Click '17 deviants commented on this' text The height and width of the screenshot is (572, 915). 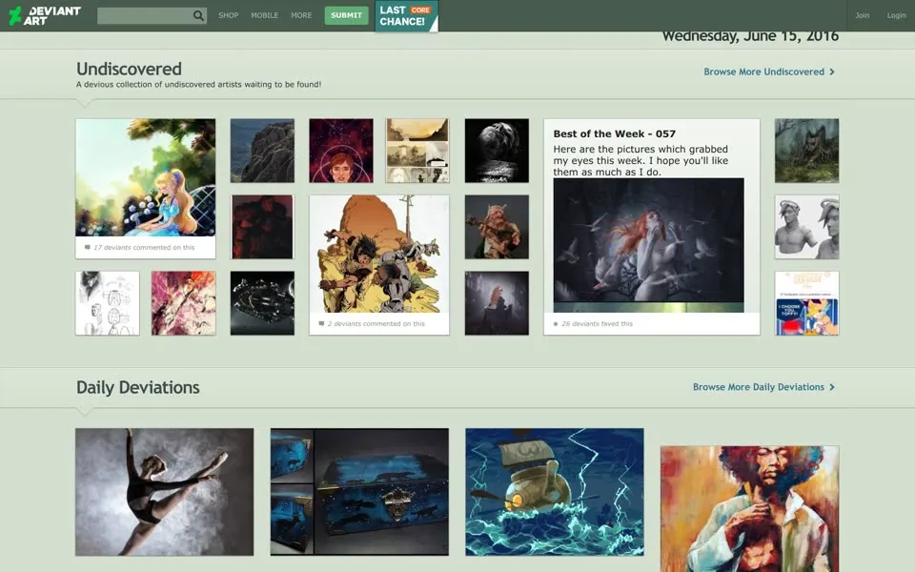(x=144, y=248)
